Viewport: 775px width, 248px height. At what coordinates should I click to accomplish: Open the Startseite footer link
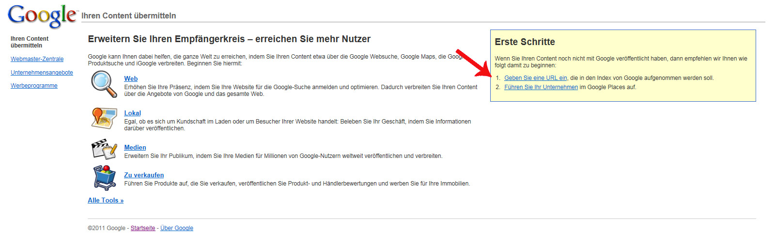[143, 228]
